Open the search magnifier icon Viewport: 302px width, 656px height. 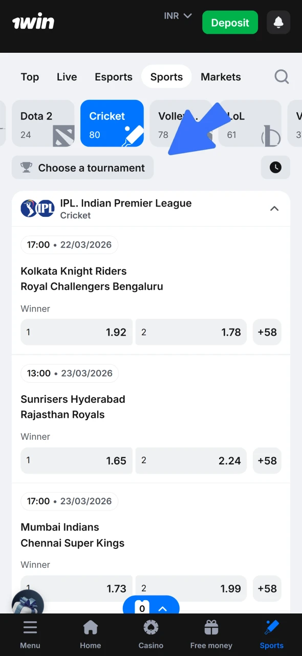pos(282,76)
